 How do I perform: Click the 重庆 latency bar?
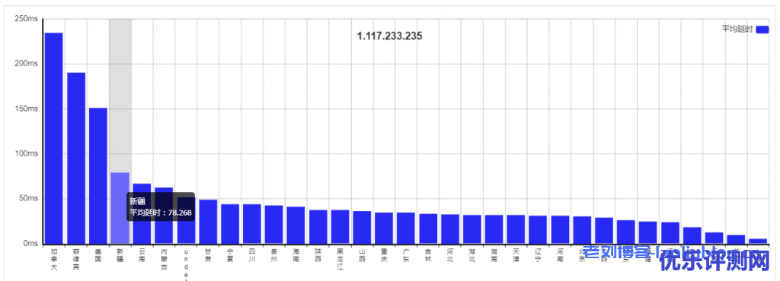point(384,228)
